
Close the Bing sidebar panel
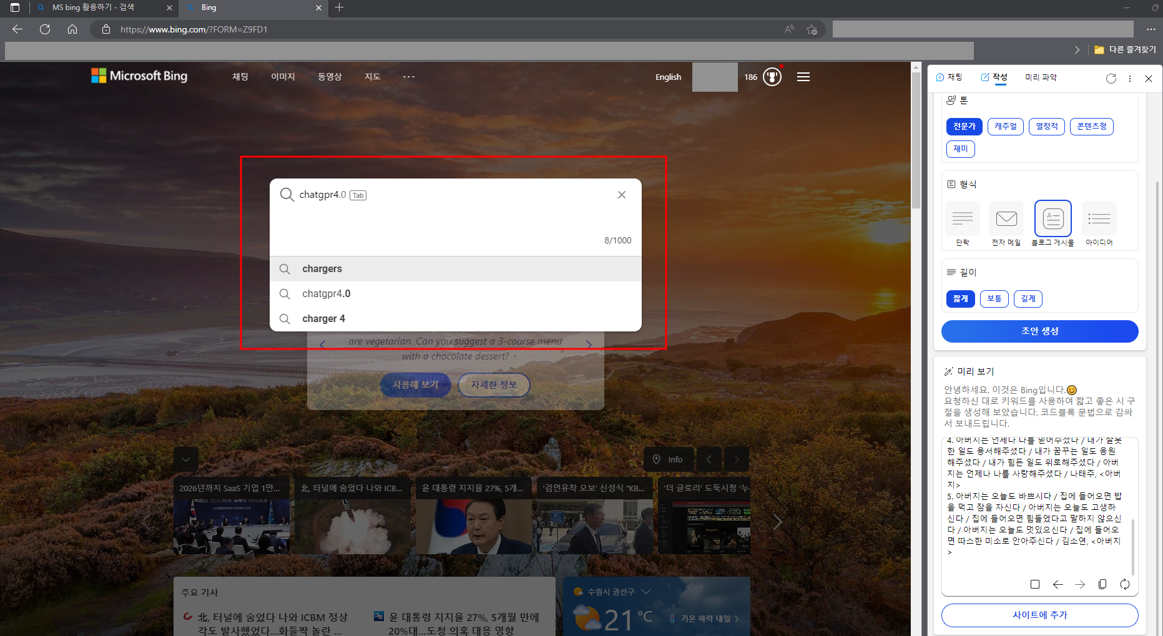pos(1149,78)
